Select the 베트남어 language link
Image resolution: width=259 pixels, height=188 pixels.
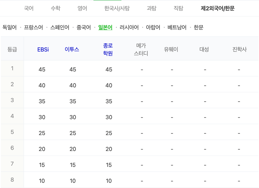pyautogui.click(x=177, y=27)
